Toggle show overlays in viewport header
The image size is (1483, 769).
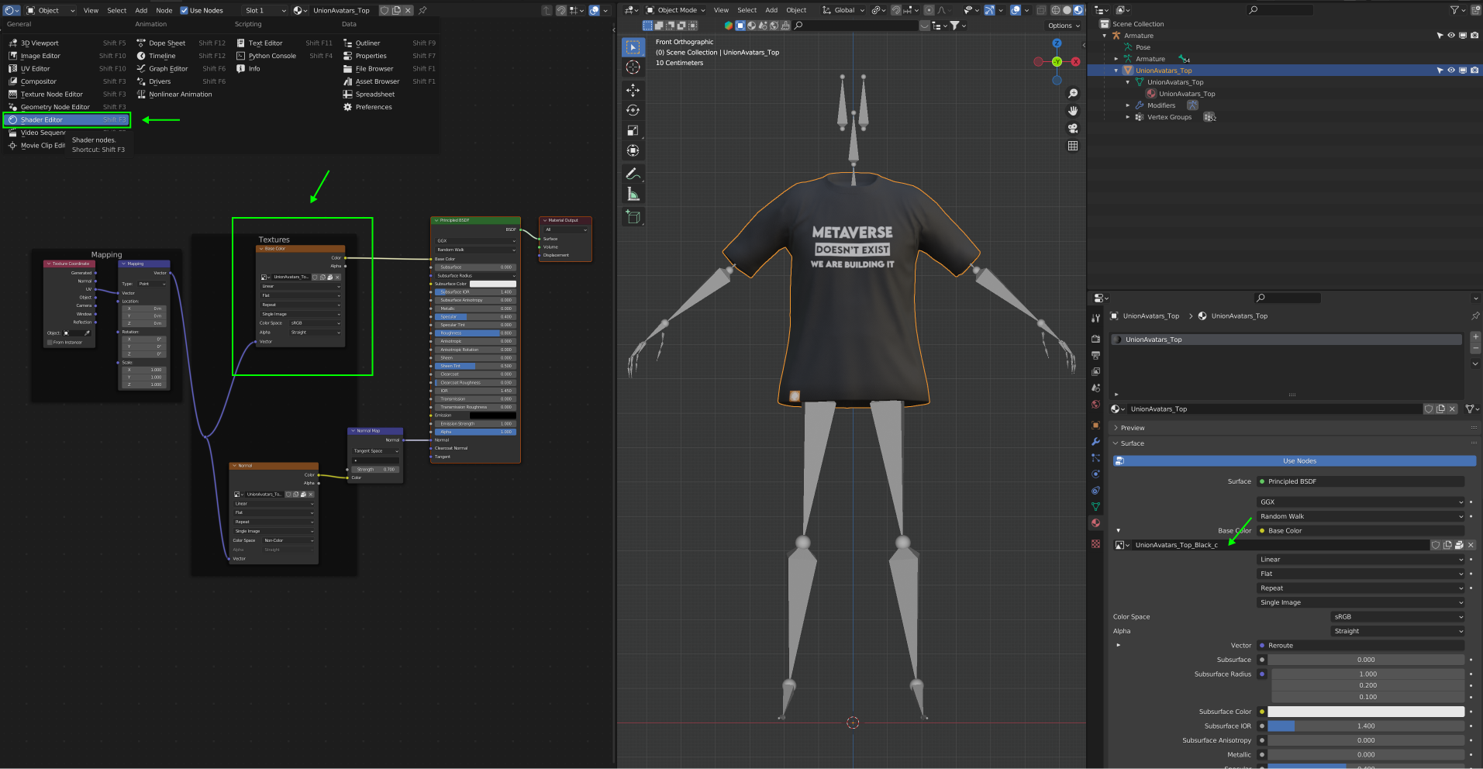pyautogui.click(x=1016, y=10)
